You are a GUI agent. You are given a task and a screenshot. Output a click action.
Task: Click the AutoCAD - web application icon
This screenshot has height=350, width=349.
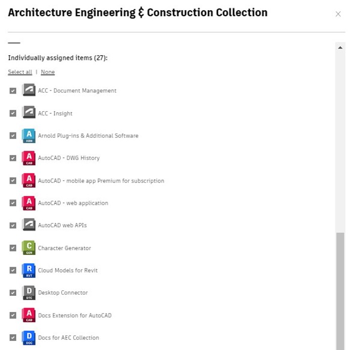coord(29,203)
